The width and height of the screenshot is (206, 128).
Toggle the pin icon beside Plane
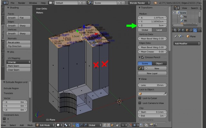click(175, 36)
